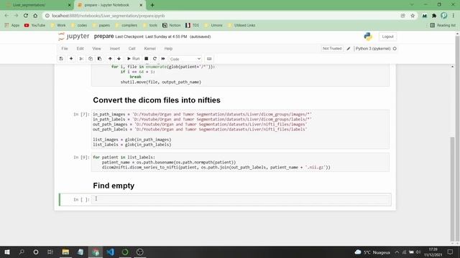Click the address bar URL

(109, 16)
